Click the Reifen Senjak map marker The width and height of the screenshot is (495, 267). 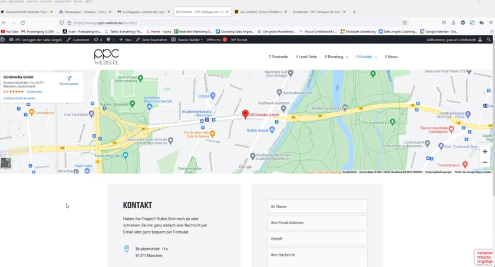point(272,130)
